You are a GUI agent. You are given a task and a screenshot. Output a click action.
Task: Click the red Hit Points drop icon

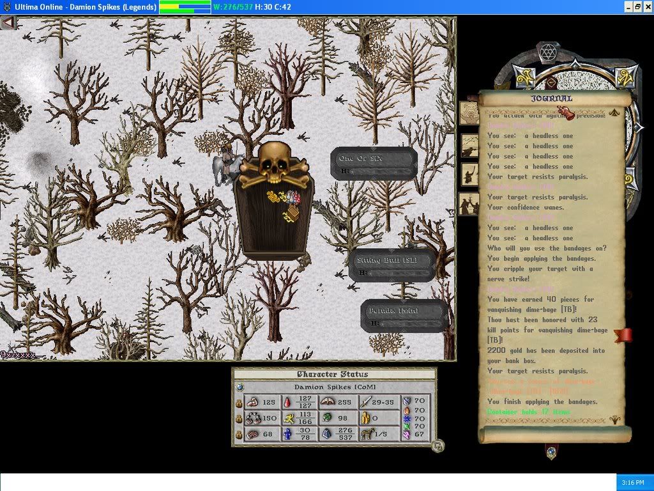coord(287,402)
